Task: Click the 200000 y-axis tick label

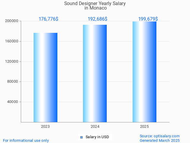Action: pos(12,21)
